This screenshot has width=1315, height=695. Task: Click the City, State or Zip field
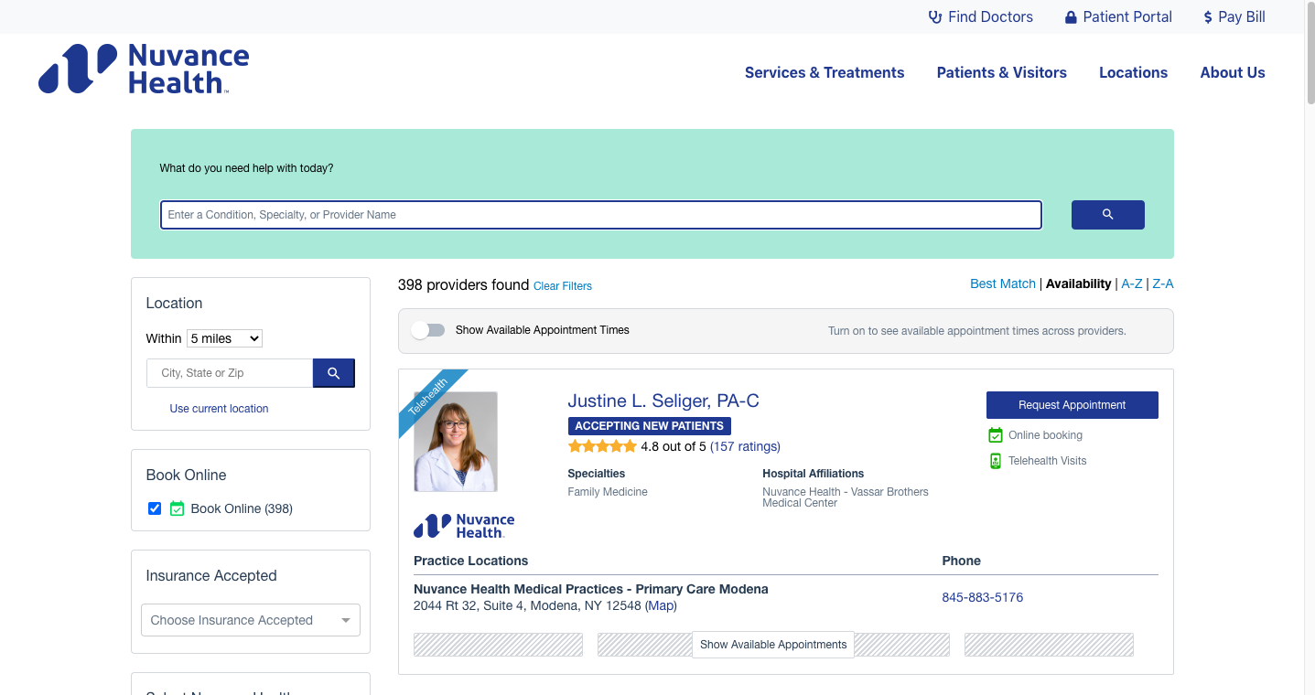click(x=230, y=373)
